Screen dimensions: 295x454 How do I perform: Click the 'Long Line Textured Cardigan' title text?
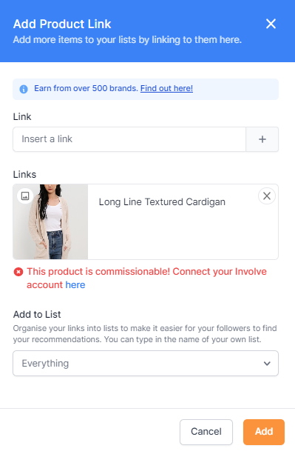click(x=162, y=201)
